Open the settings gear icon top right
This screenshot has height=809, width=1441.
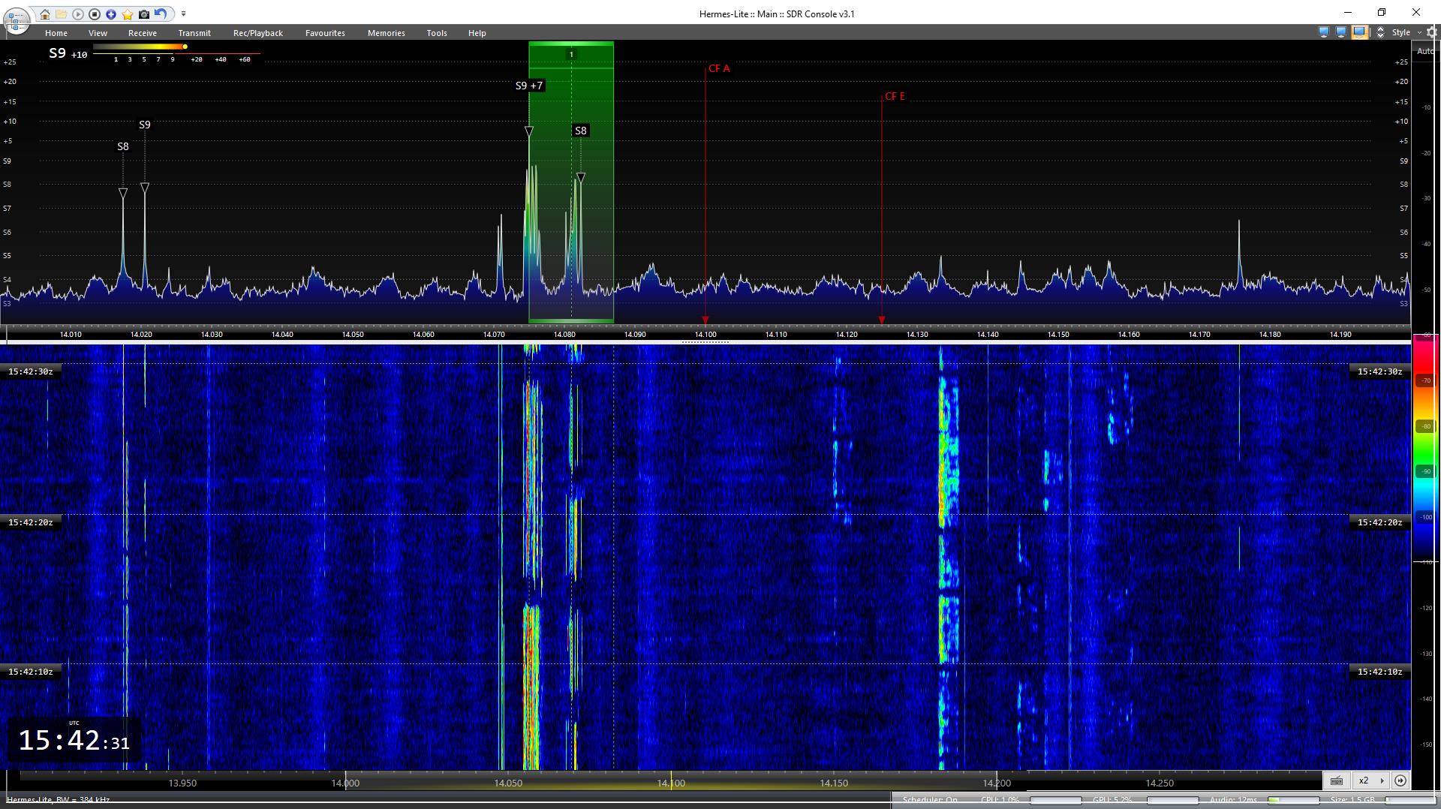coord(1432,32)
